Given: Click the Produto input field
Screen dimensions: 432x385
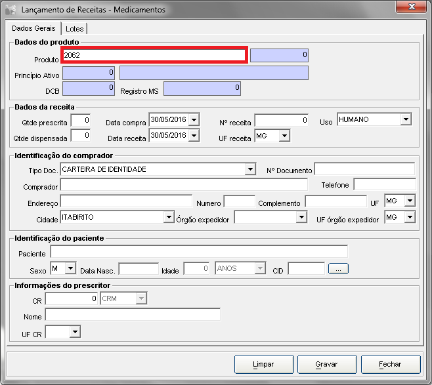Looking at the screenshot, I should point(154,56).
